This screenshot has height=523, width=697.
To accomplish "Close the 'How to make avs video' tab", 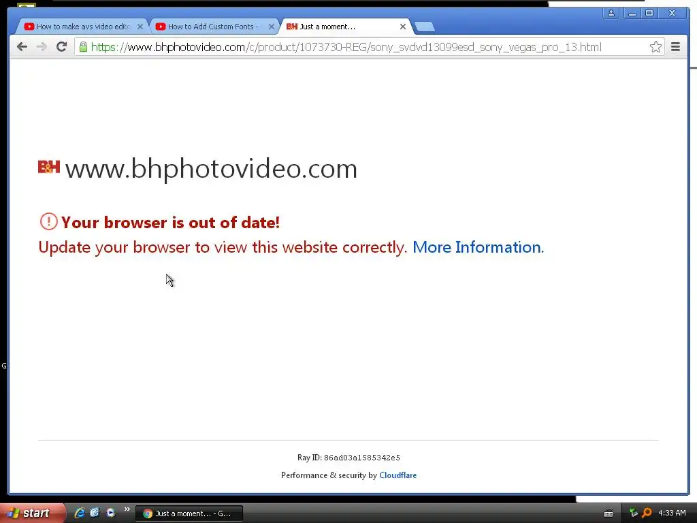I will 140,27.
